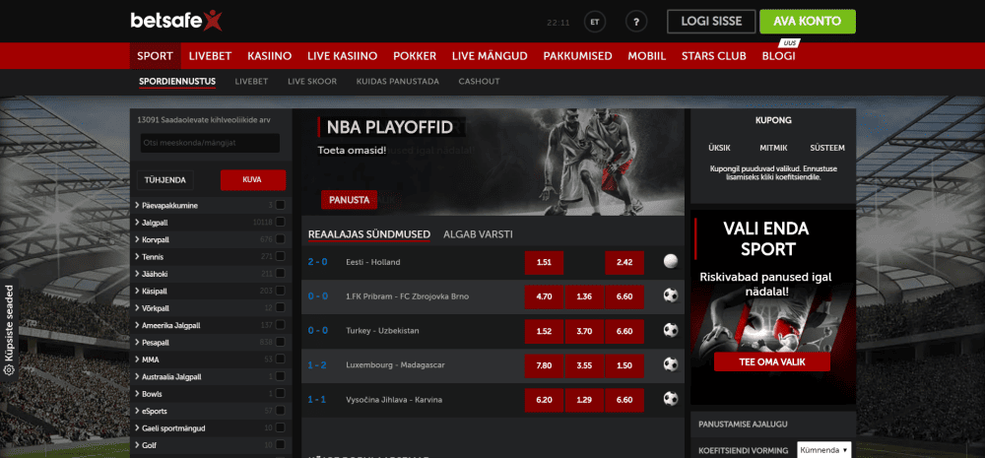The height and width of the screenshot is (458, 985).
Task: Select odds 1.29 in Vysočina Jihlava row
Action: (584, 400)
